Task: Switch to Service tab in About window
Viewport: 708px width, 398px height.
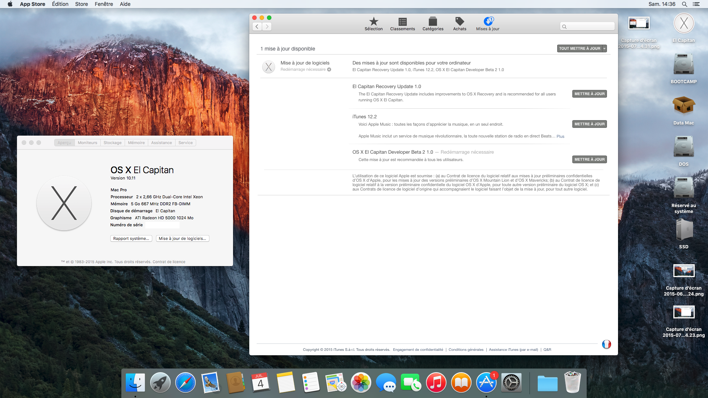Action: click(185, 143)
